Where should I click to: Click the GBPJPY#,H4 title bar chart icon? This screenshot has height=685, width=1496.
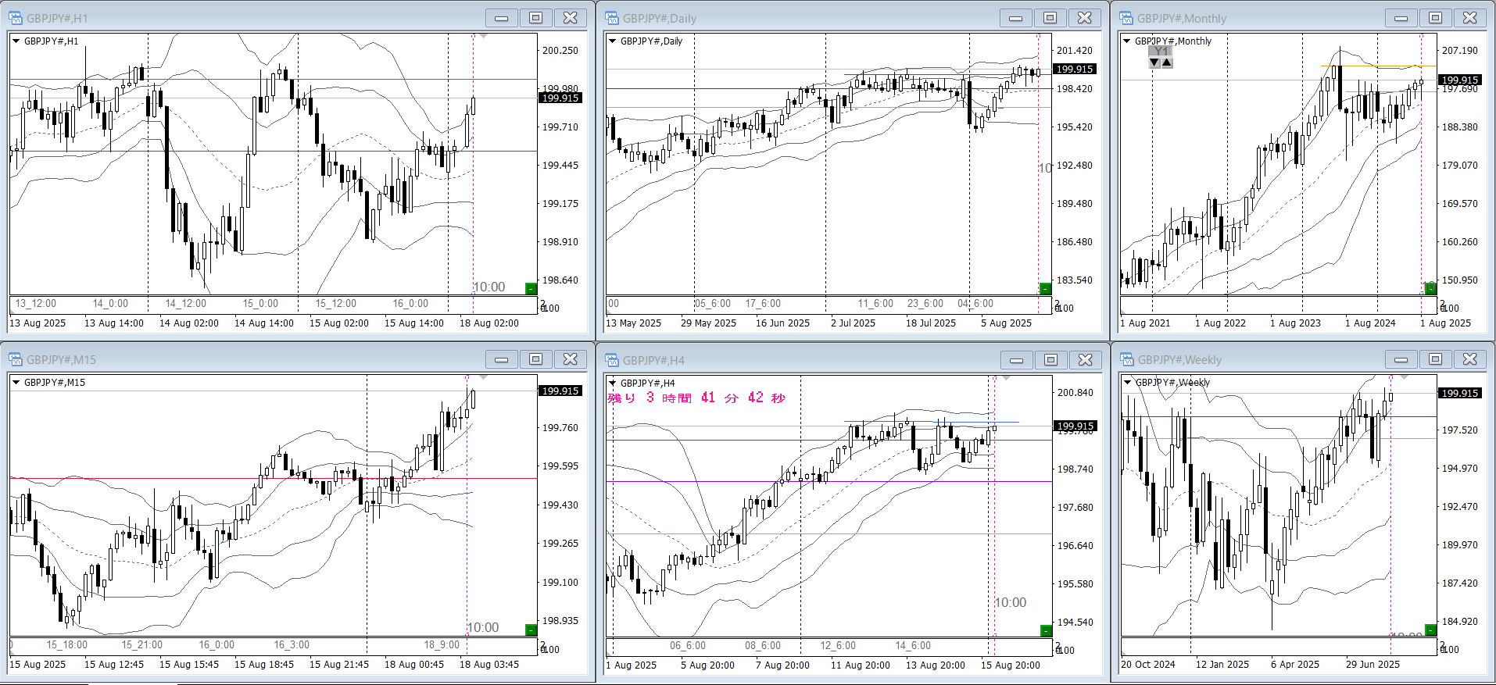coord(611,360)
